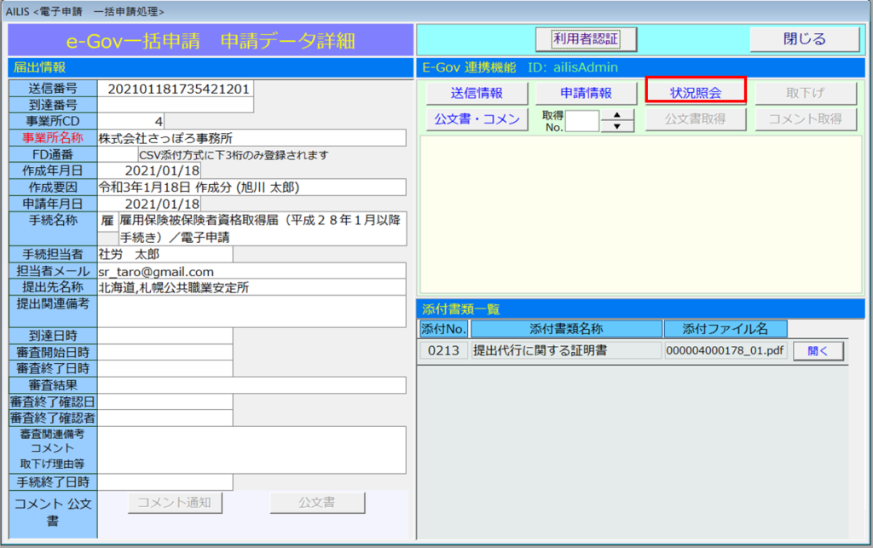Increase 取得No. with the up arrow
The width and height of the screenshot is (873, 548).
[617, 115]
